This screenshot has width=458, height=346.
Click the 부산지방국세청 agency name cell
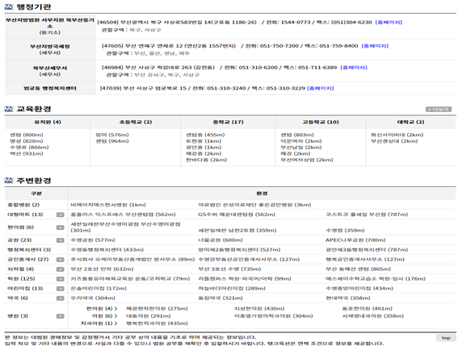click(x=50, y=49)
